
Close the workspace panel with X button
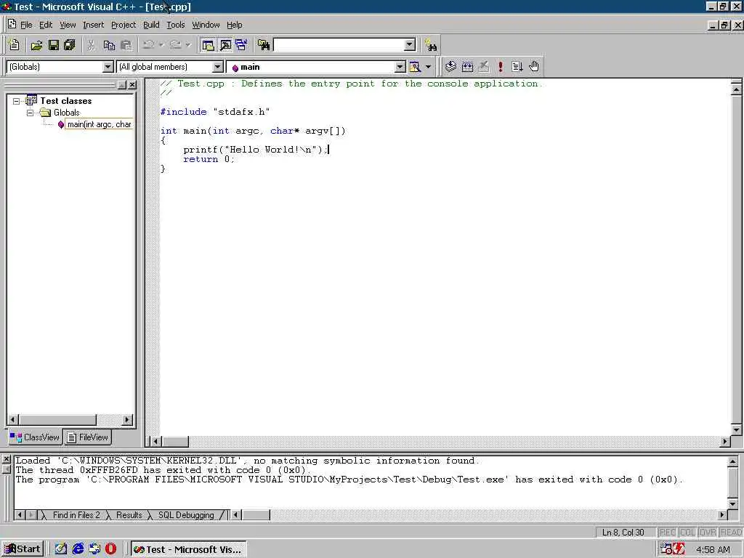tap(132, 84)
